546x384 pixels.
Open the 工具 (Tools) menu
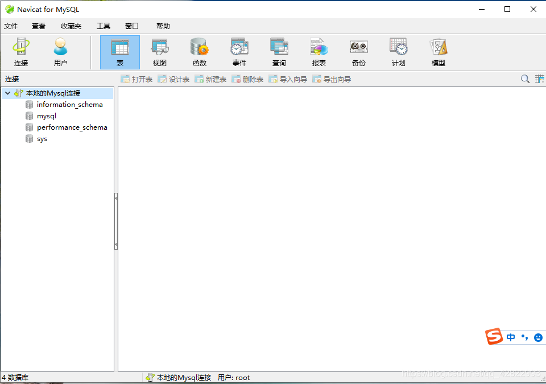coord(104,26)
